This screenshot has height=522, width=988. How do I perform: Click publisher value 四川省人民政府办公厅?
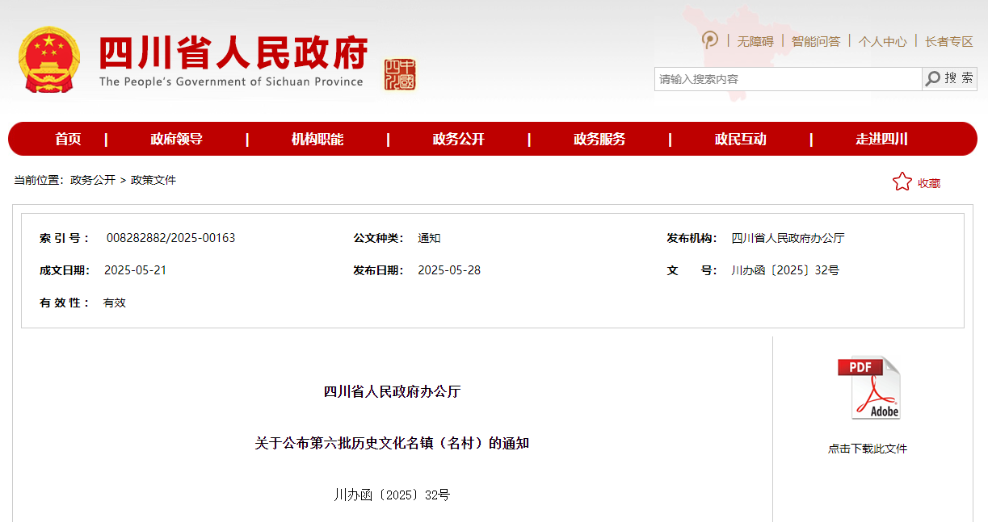788,238
